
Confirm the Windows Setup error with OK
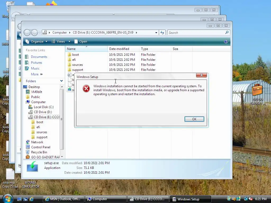tap(194, 119)
